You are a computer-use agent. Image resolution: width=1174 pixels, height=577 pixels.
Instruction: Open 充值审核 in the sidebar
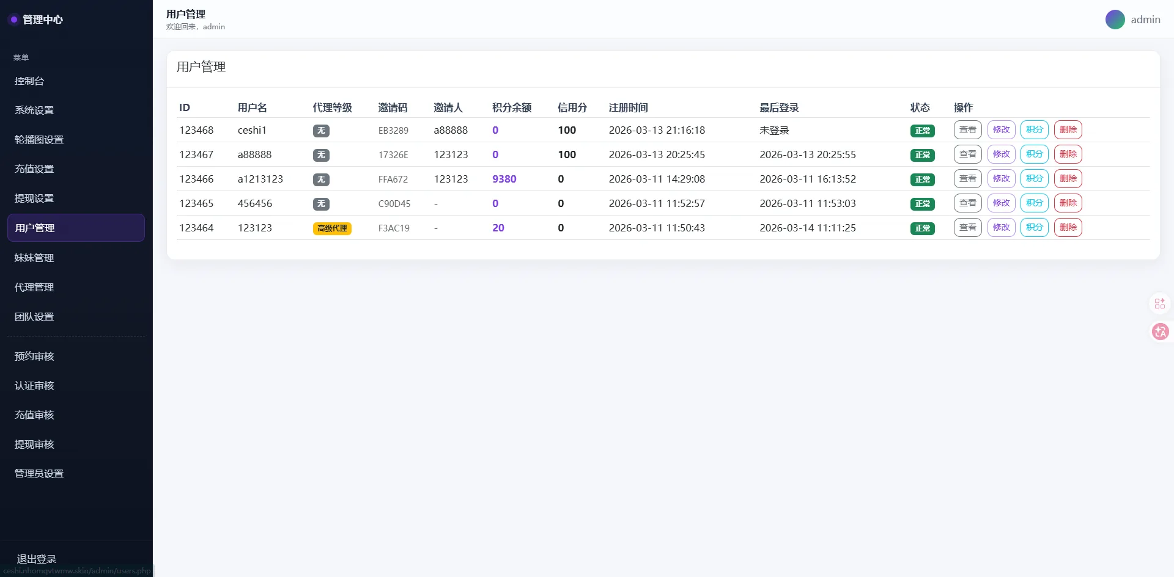[x=34, y=415]
